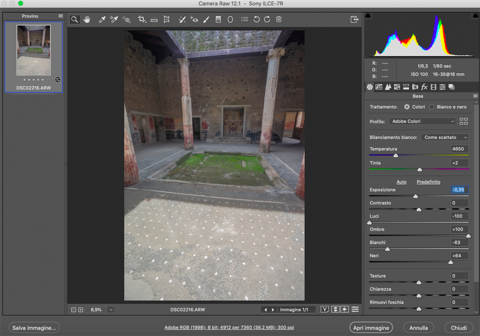Select the Zoom tool in toolbar
This screenshot has height=336, width=480.
tap(75, 19)
